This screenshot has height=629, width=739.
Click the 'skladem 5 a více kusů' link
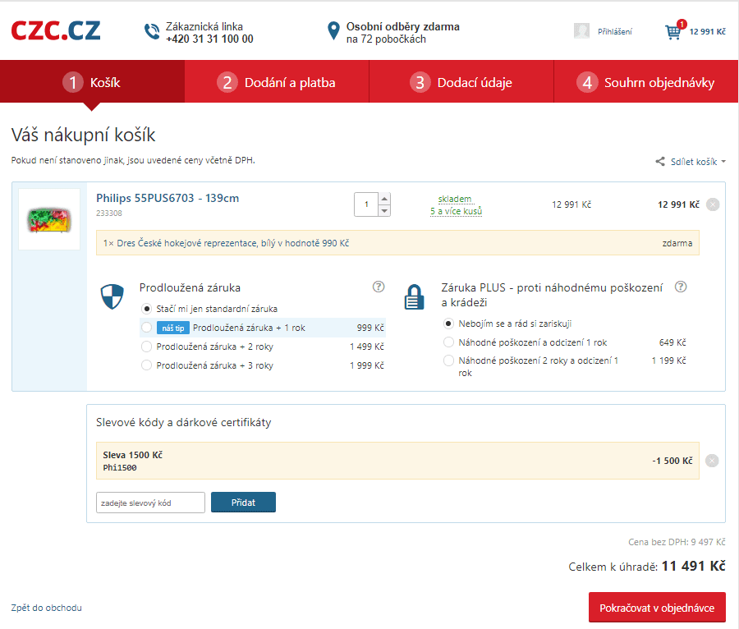(x=456, y=205)
